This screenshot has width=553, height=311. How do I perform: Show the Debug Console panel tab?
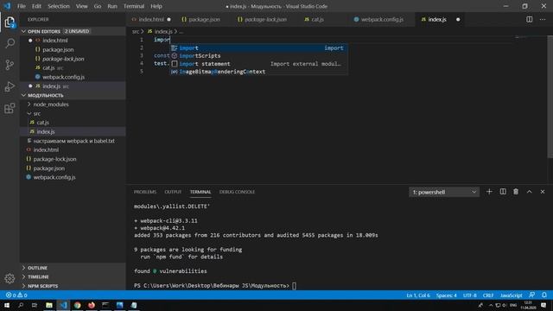coord(237,192)
